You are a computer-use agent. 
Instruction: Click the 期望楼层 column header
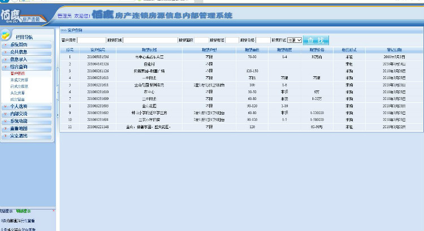click(x=284, y=50)
